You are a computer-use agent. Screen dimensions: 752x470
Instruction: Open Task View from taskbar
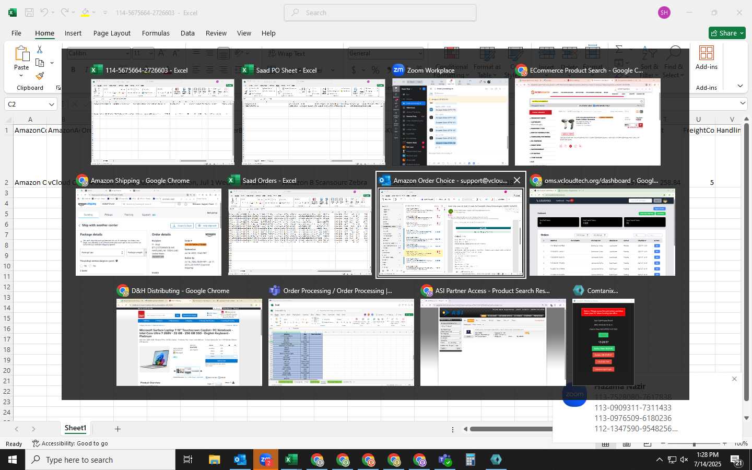[x=187, y=460]
